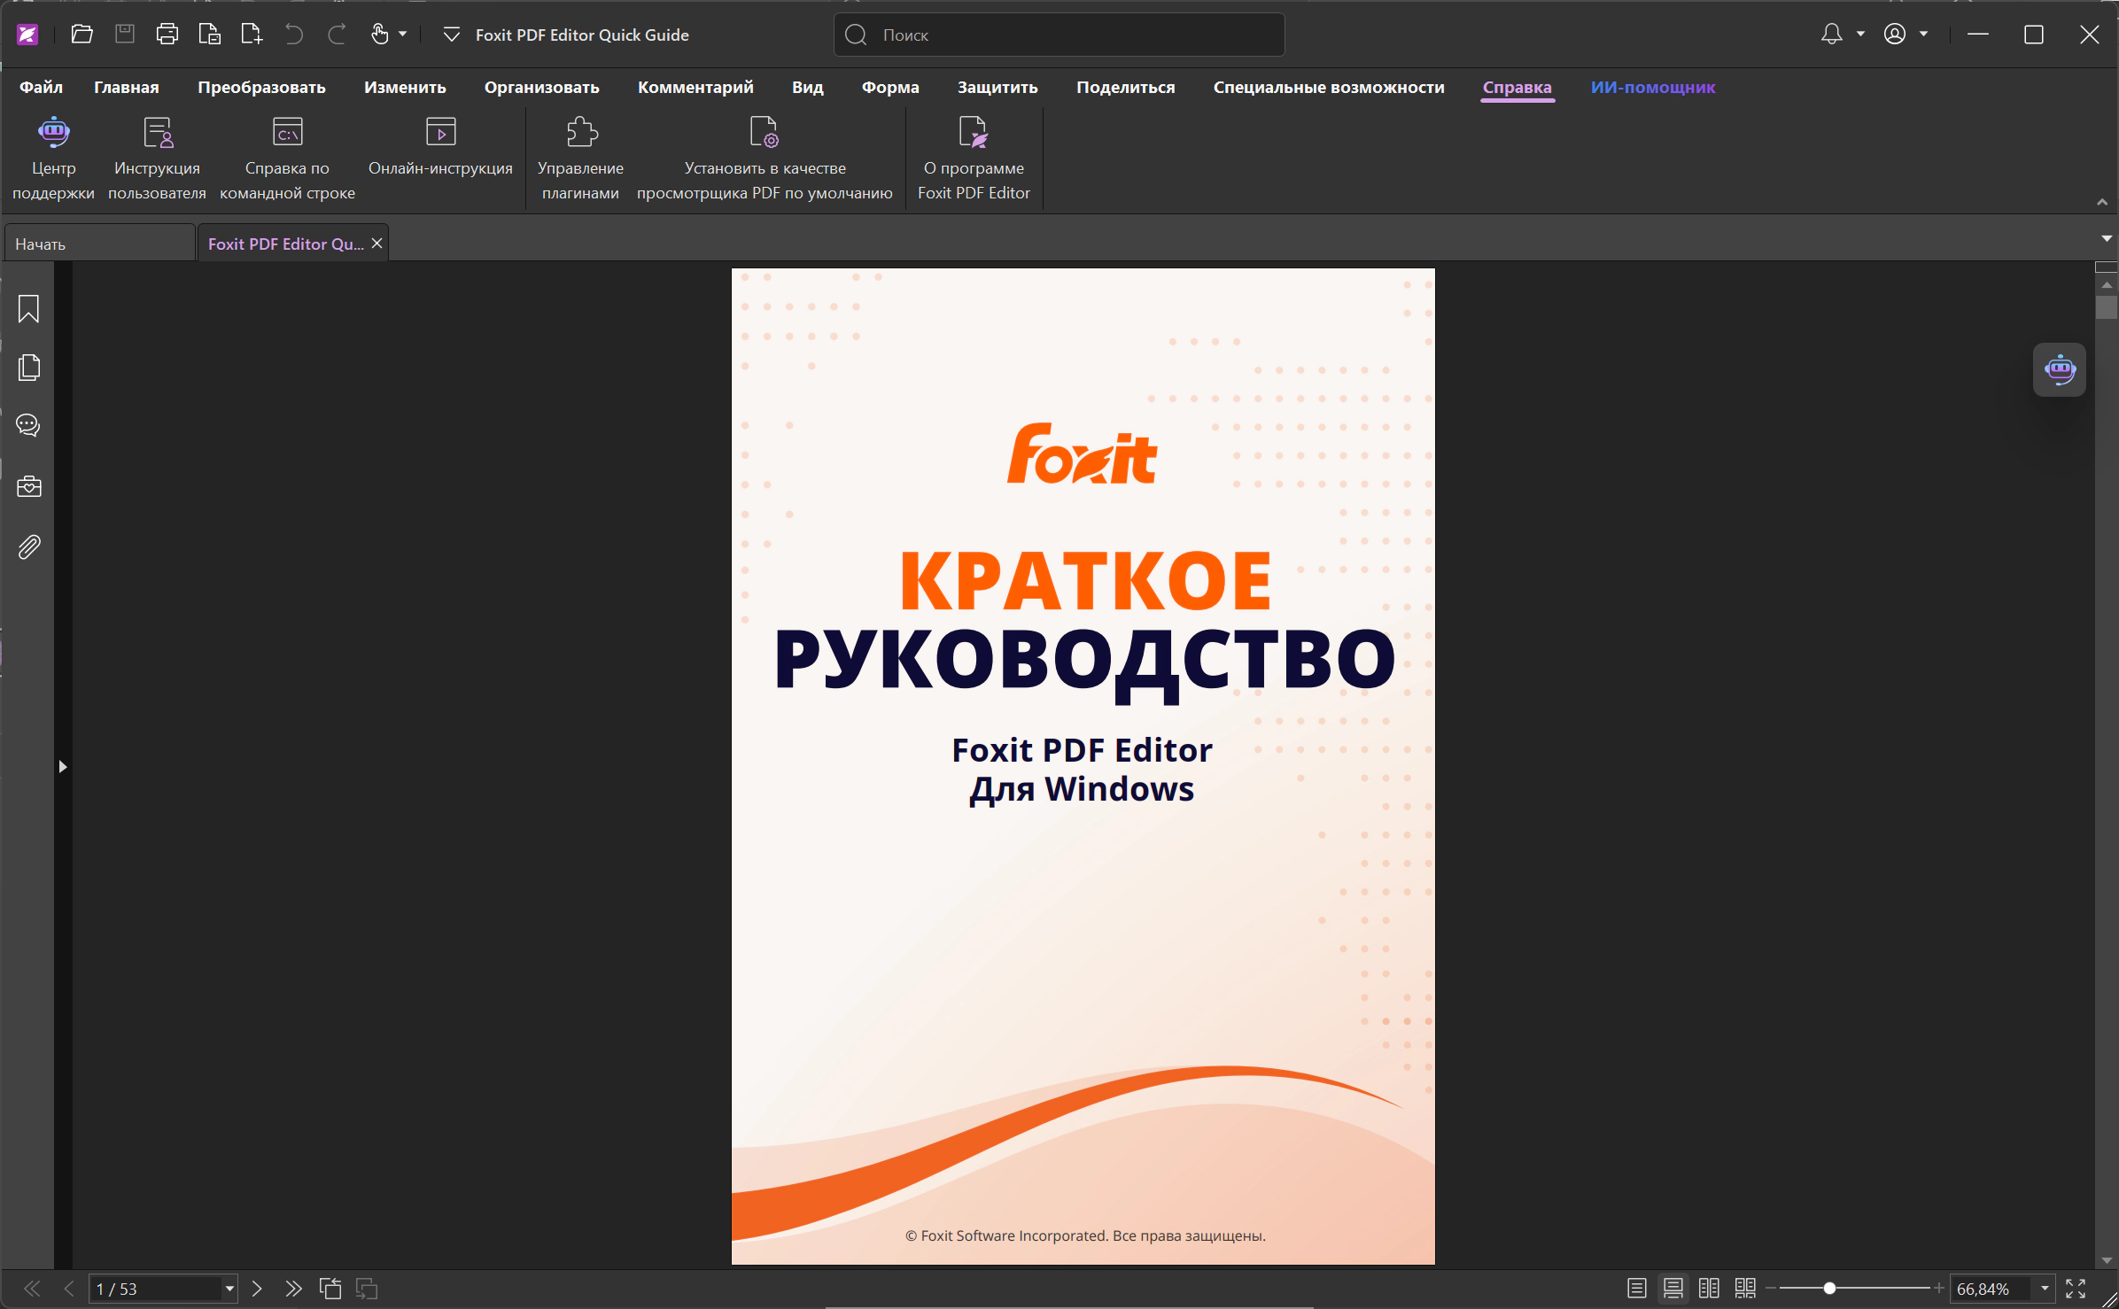Click the Save icon in quick access toolbar
2119x1309 pixels.
[x=125, y=35]
